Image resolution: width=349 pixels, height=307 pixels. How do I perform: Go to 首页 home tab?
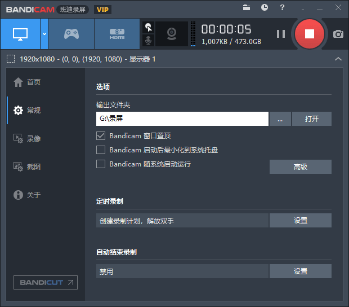[x=27, y=82]
